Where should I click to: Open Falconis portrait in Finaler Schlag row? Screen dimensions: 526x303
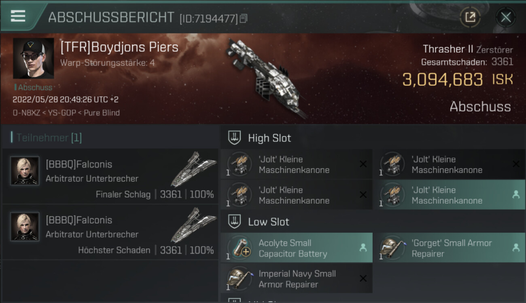pyautogui.click(x=25, y=171)
